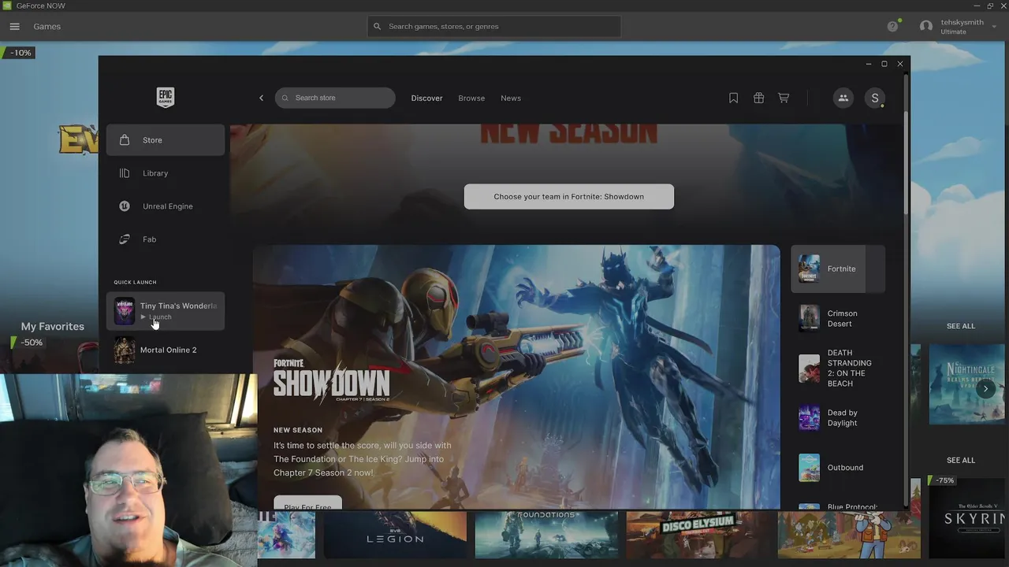Image resolution: width=1009 pixels, height=567 pixels.
Task: Click the Dead by Daylight thumbnail
Action: pyautogui.click(x=809, y=417)
